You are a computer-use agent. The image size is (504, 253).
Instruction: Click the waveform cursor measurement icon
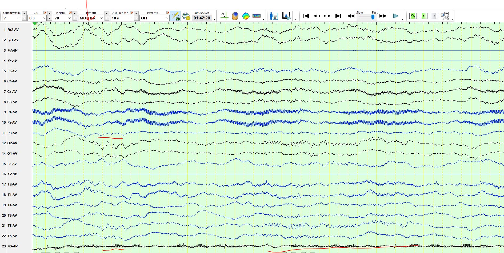(224, 16)
